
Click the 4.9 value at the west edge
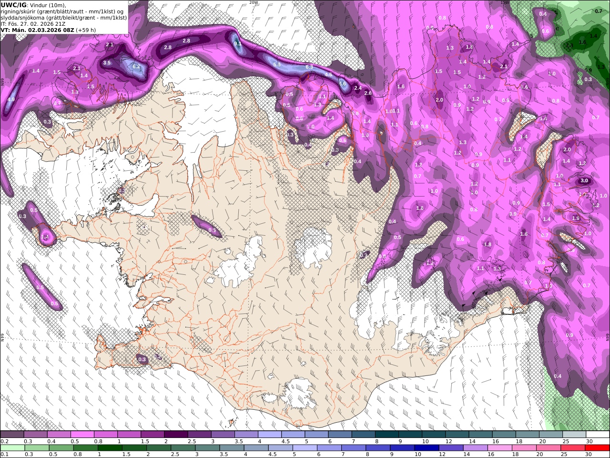point(12,99)
